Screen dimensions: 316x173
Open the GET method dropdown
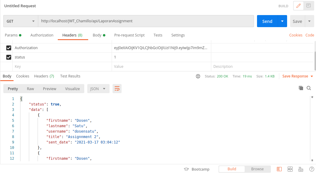(x=21, y=21)
